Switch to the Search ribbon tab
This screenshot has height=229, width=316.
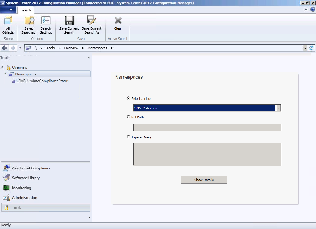[x=26, y=10]
